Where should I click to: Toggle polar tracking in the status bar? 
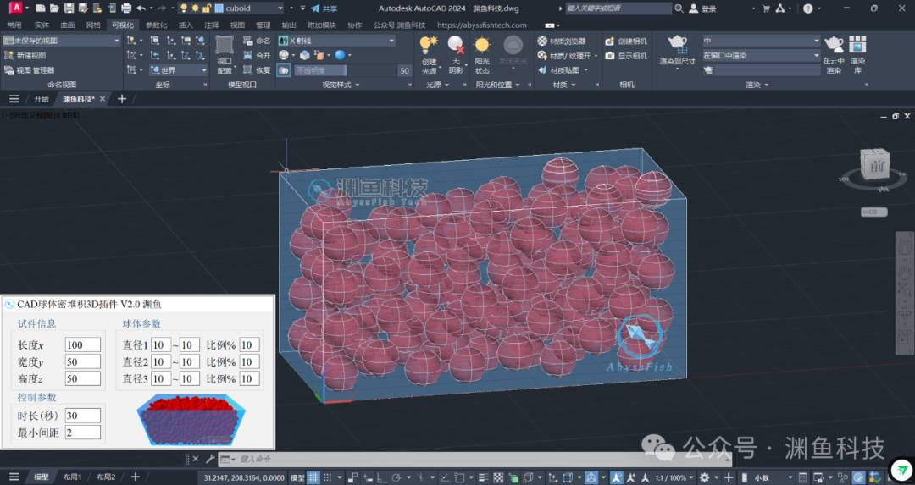pyautogui.click(x=396, y=477)
